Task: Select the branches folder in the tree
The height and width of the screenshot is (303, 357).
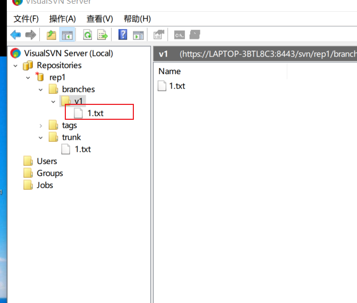Action: click(x=78, y=89)
